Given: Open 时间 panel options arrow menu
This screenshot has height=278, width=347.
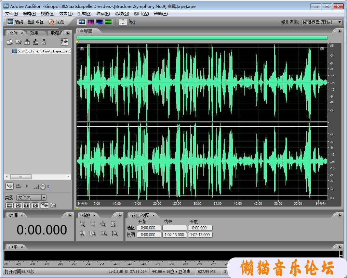Looking at the screenshot, I should (70, 215).
